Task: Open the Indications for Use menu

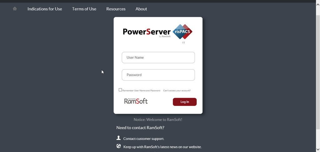Action: (45, 9)
